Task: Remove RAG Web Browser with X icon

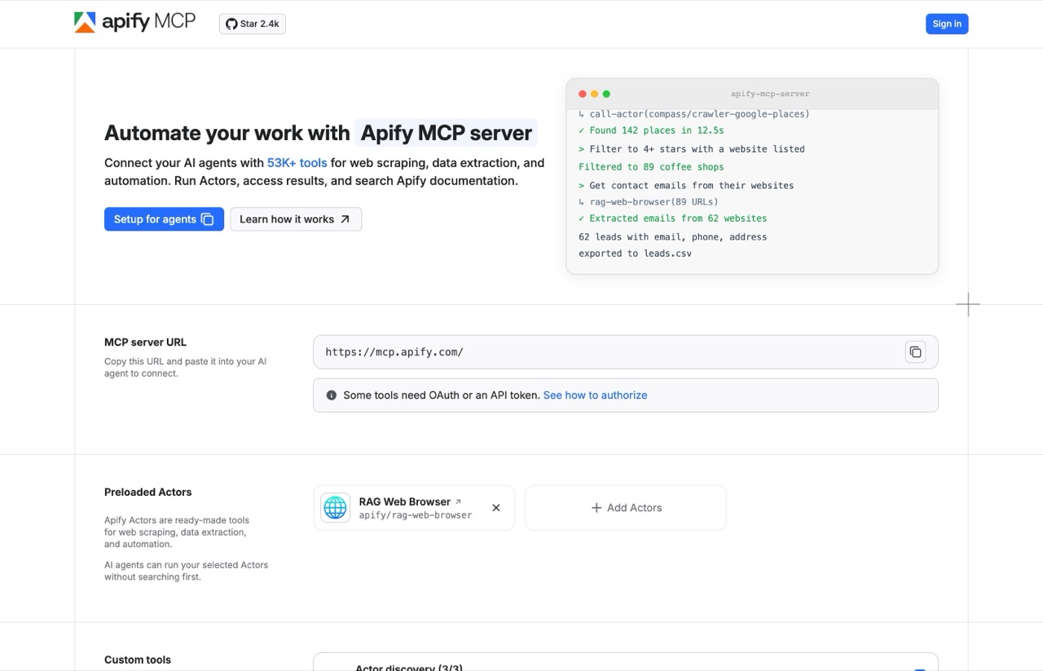Action: click(x=496, y=508)
